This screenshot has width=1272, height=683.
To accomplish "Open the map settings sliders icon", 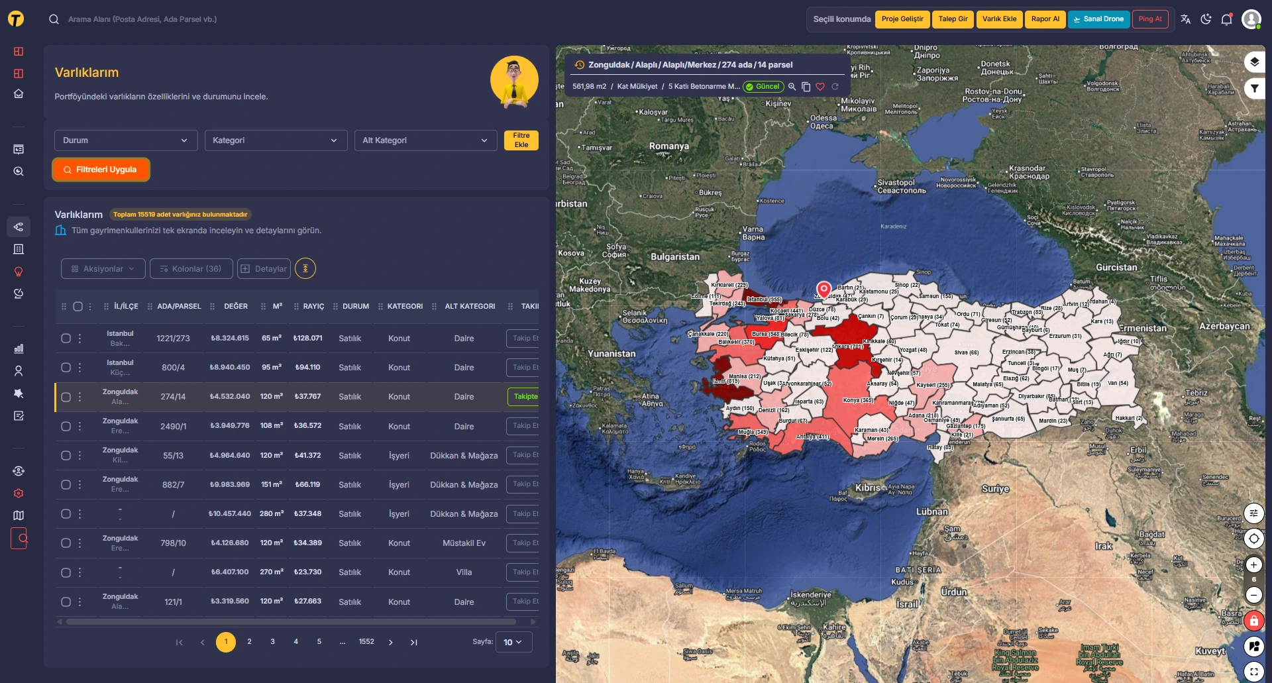I will coord(1253,513).
